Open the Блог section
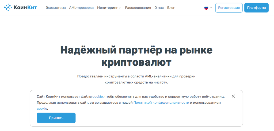Viewport: 274px width, 131px height. pyautogui.click(x=171, y=8)
